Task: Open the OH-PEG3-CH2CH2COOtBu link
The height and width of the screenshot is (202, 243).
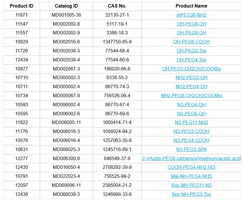Action: coord(191,69)
